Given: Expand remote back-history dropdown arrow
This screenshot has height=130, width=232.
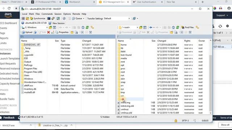Looking at the screenshot, I should [x=154, y=27].
